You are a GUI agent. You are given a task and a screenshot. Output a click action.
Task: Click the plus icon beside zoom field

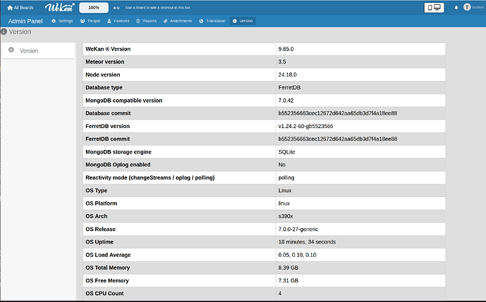coord(114,8)
